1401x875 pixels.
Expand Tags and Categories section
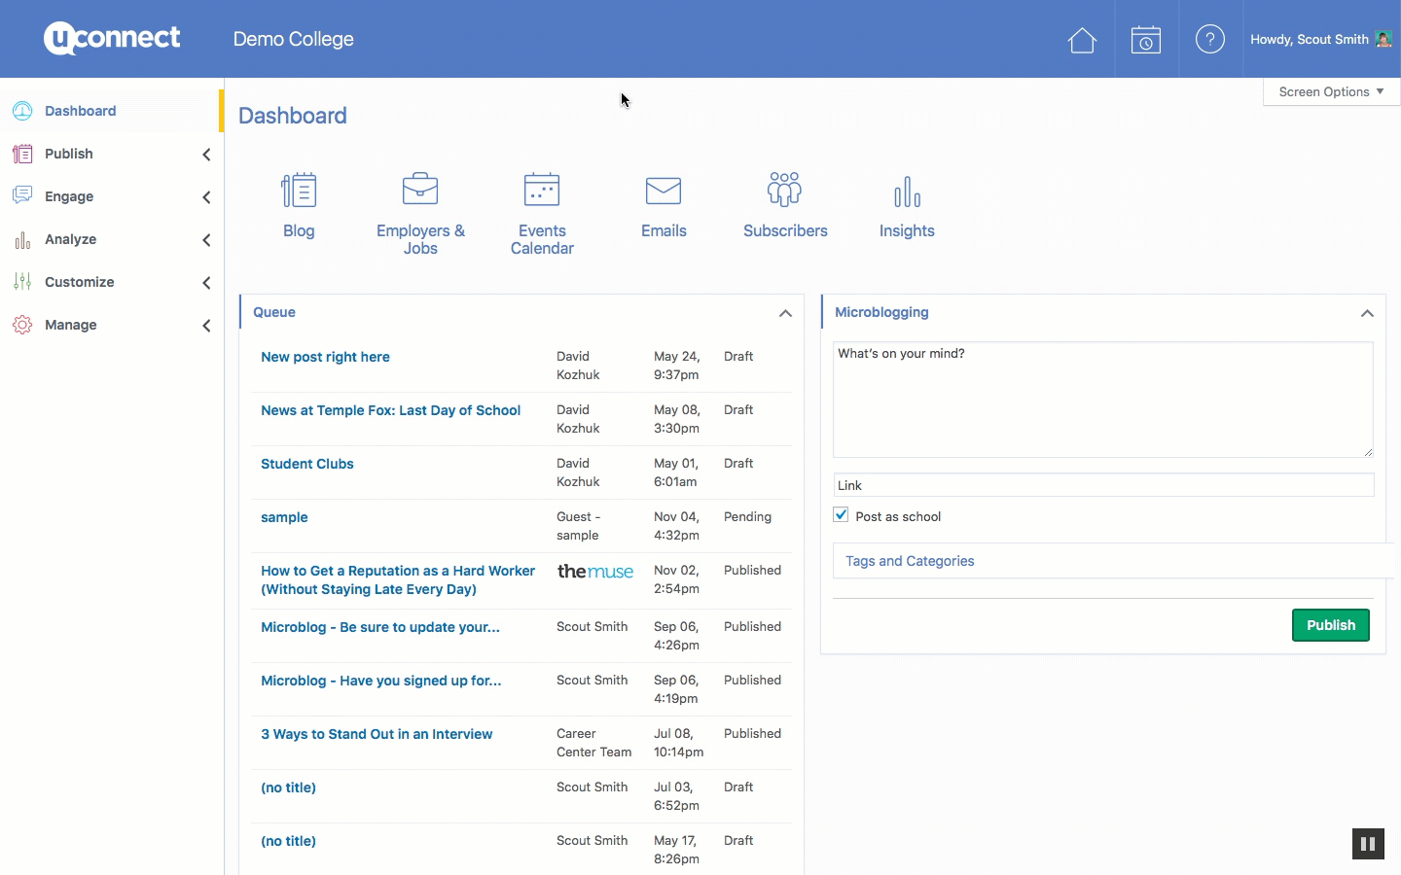[910, 561]
